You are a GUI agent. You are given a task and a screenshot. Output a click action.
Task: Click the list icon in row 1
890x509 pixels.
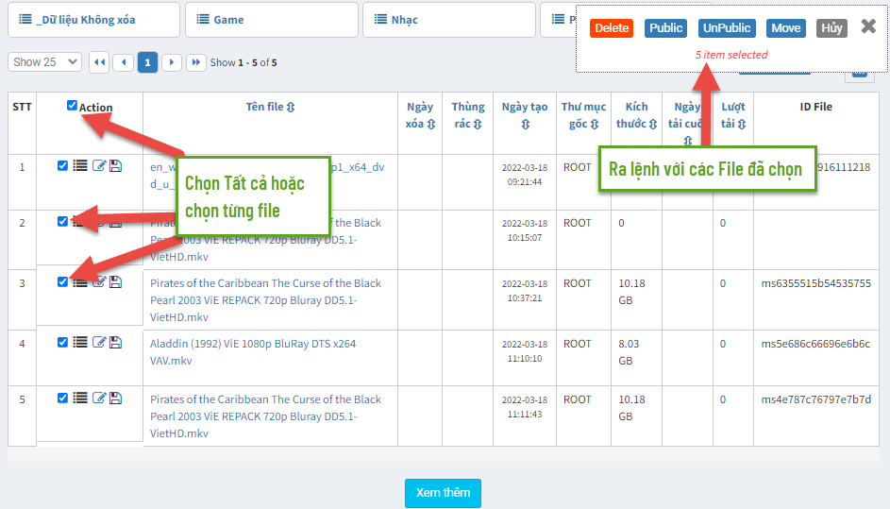80,166
